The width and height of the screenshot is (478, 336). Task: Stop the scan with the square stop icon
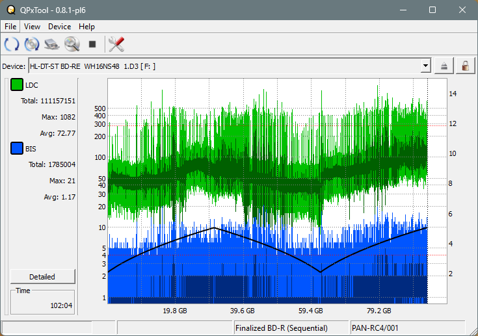tap(92, 44)
